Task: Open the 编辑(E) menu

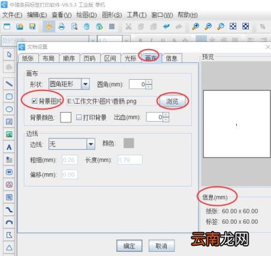Action: tap(37, 15)
